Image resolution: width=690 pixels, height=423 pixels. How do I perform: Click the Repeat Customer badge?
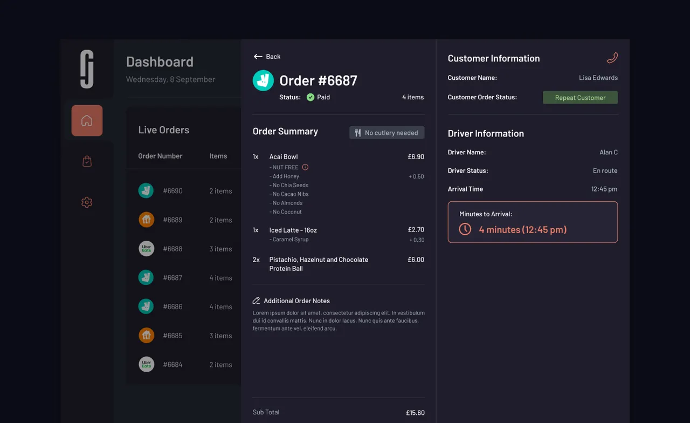[x=580, y=98]
